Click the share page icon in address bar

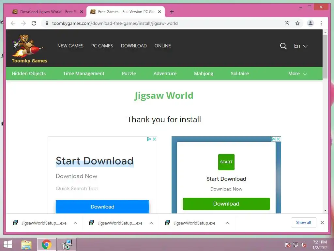coord(287,23)
